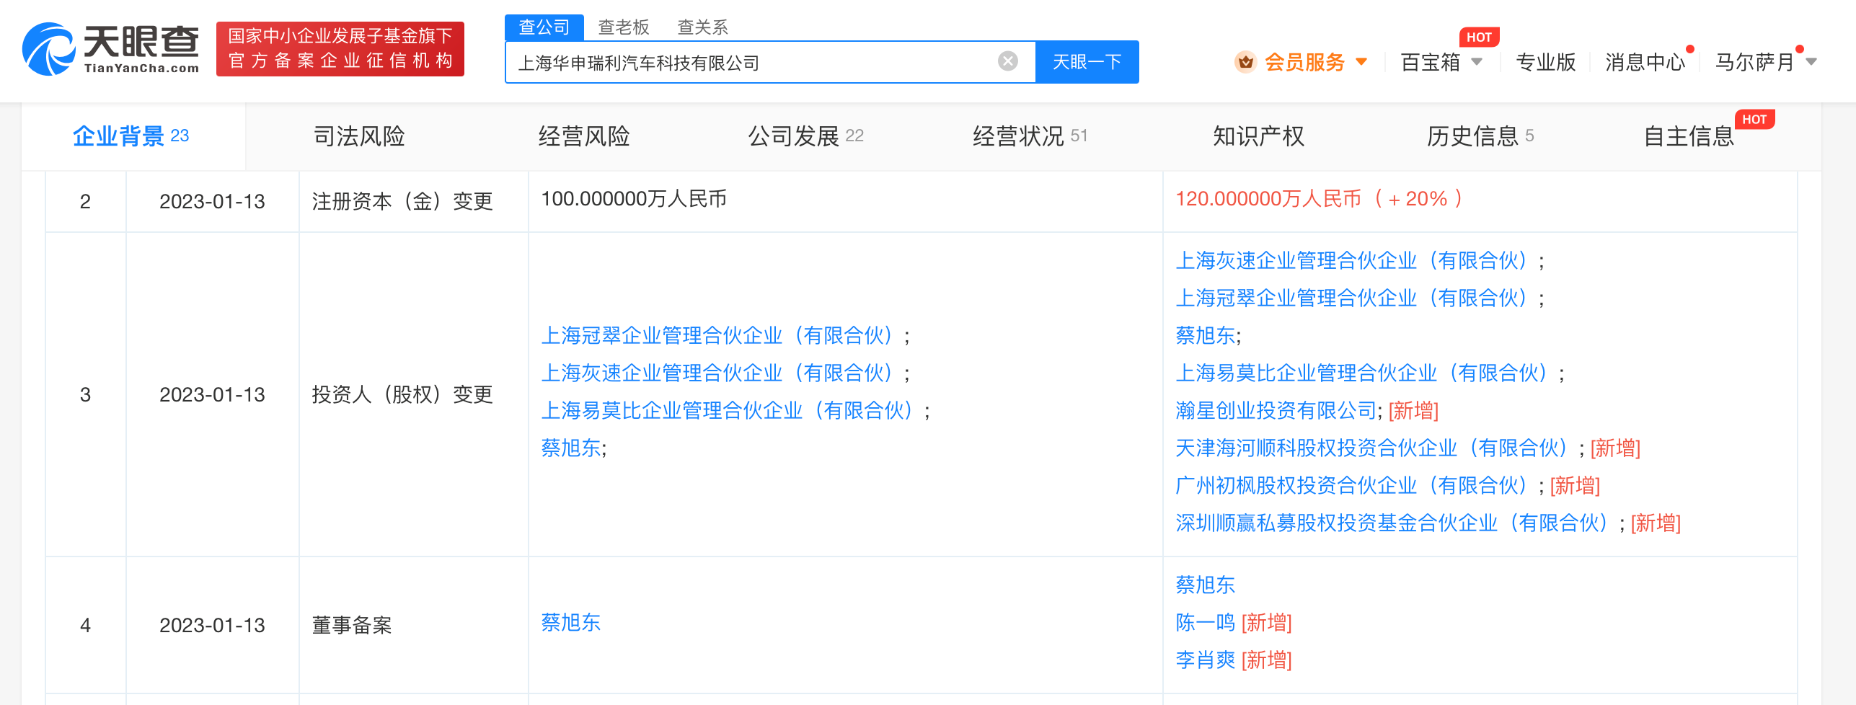Image resolution: width=1856 pixels, height=705 pixels.
Task: Expand the 会员服务 dropdown arrow
Action: click(x=1361, y=62)
